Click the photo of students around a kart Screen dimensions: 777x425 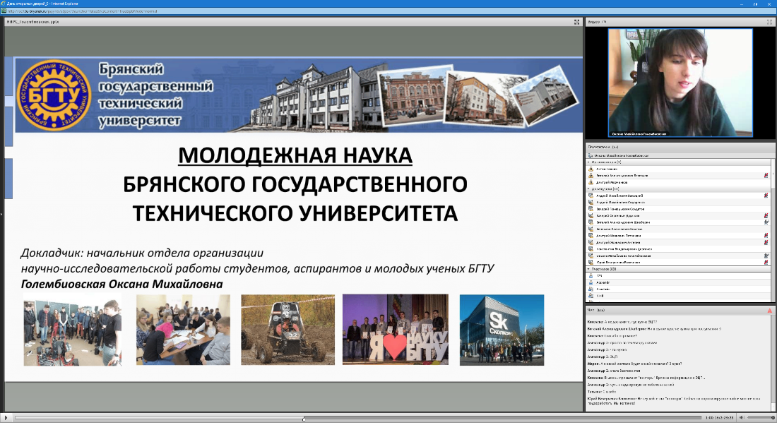coord(72,330)
